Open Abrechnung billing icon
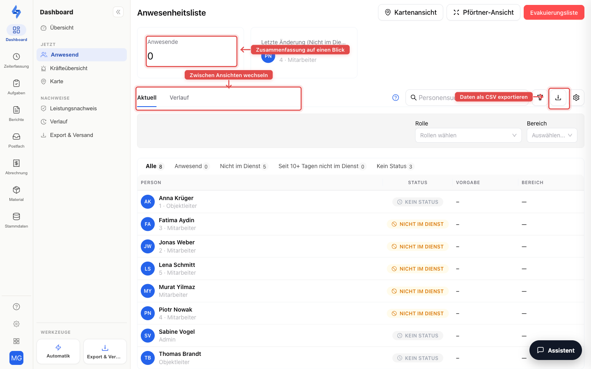 16,163
